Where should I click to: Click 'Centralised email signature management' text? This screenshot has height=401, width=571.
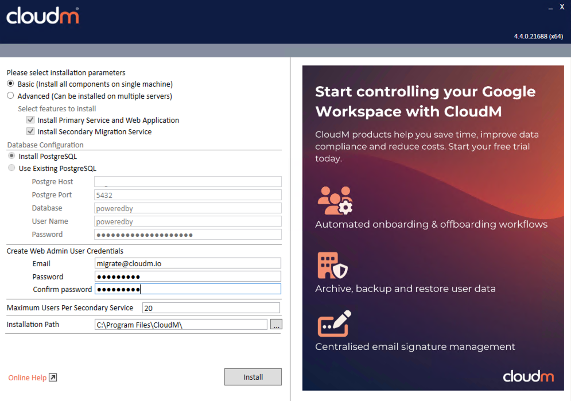(415, 347)
